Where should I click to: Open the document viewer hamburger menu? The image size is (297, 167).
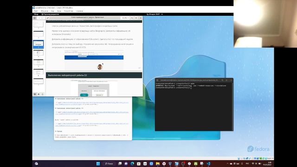[136, 18]
